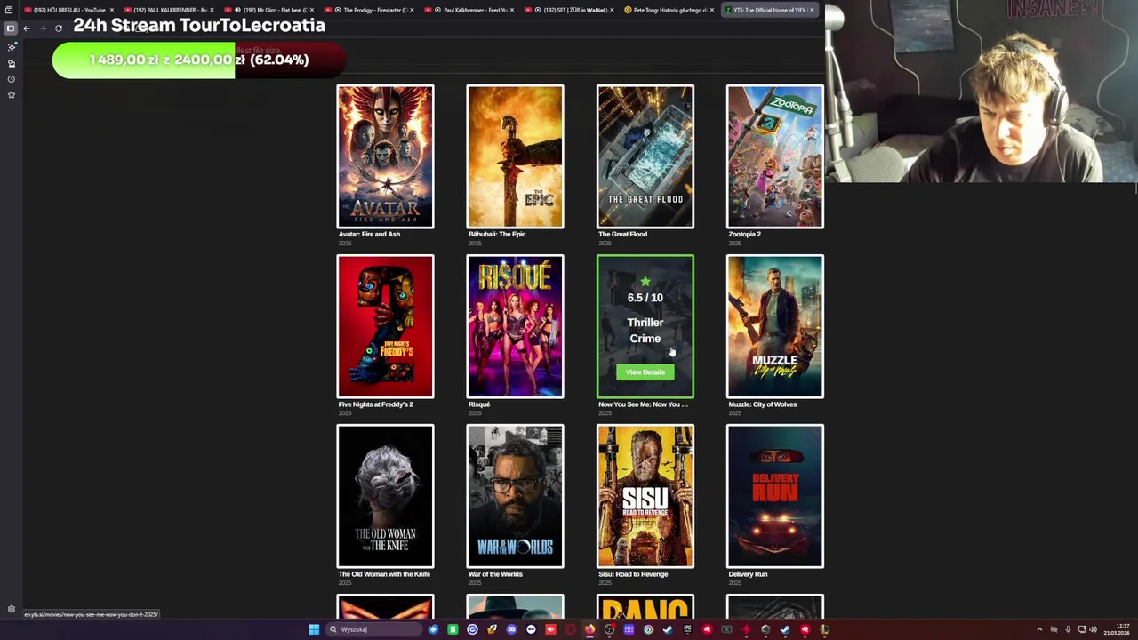Close the HÓJ BRESLAU YouTube tab
The image size is (1138, 640).
coord(112,10)
